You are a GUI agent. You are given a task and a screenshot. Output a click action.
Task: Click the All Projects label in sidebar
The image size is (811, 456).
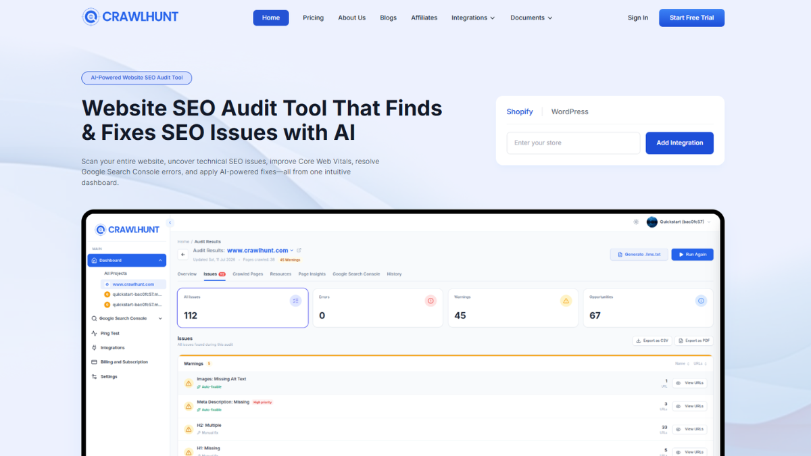(116, 274)
